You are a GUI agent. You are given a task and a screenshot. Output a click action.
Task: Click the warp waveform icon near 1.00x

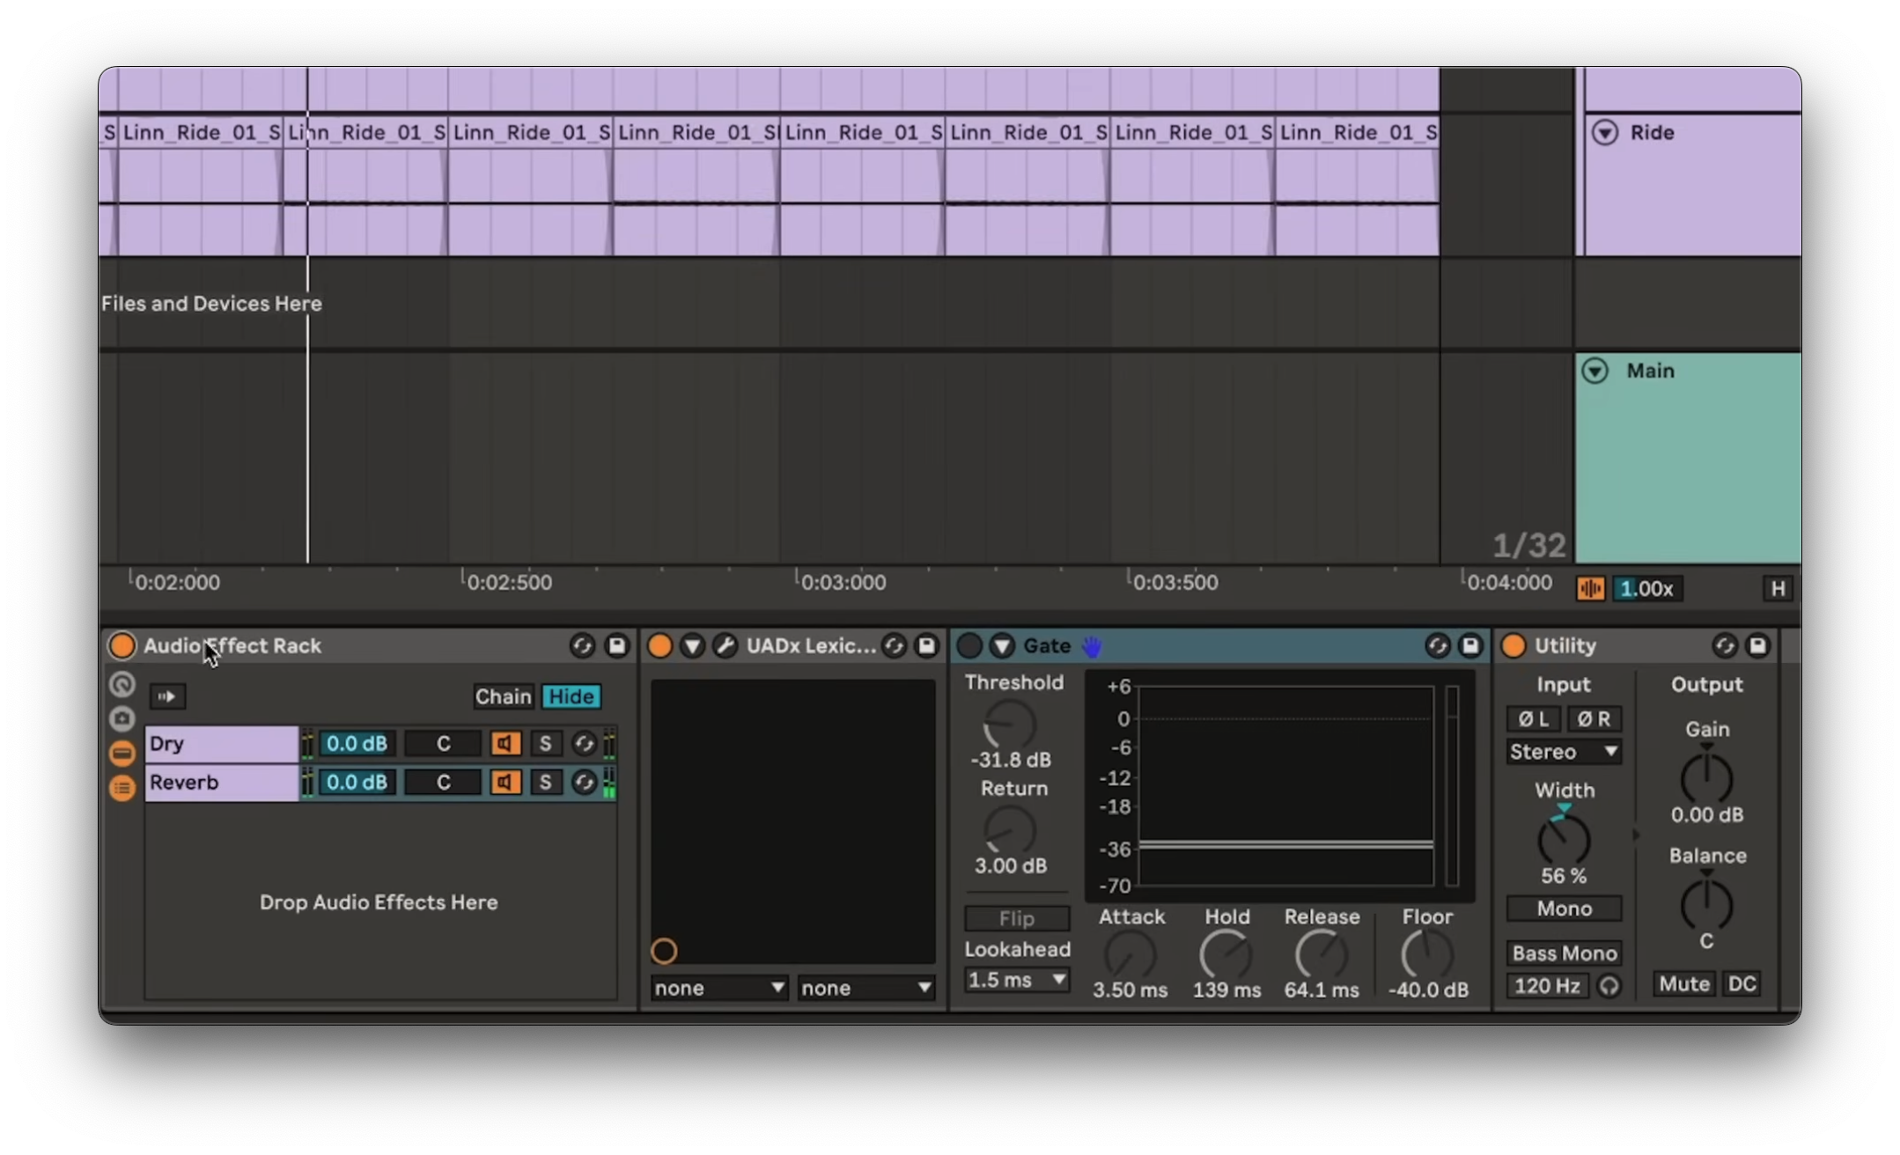coord(1590,589)
